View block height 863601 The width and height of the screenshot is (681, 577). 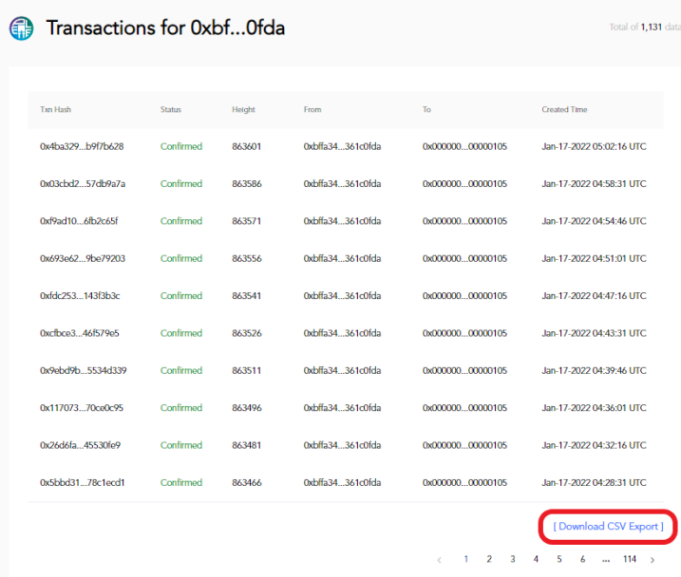246,147
